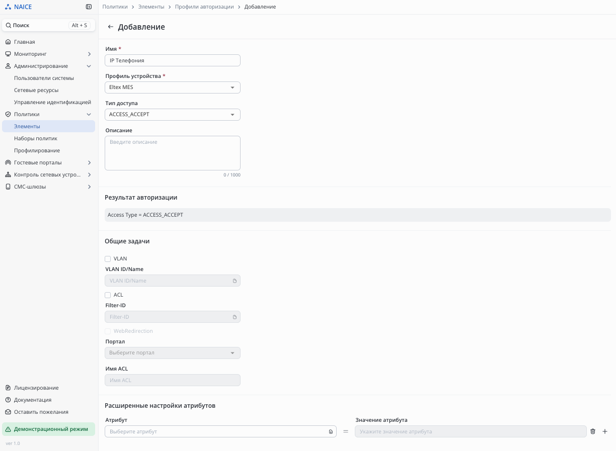Open the Тип доступа dropdown
This screenshot has width=616, height=451.
172,115
